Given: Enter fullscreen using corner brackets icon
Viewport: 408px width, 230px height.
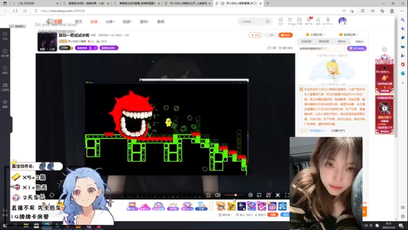Looking at the screenshot, I should point(287,195).
